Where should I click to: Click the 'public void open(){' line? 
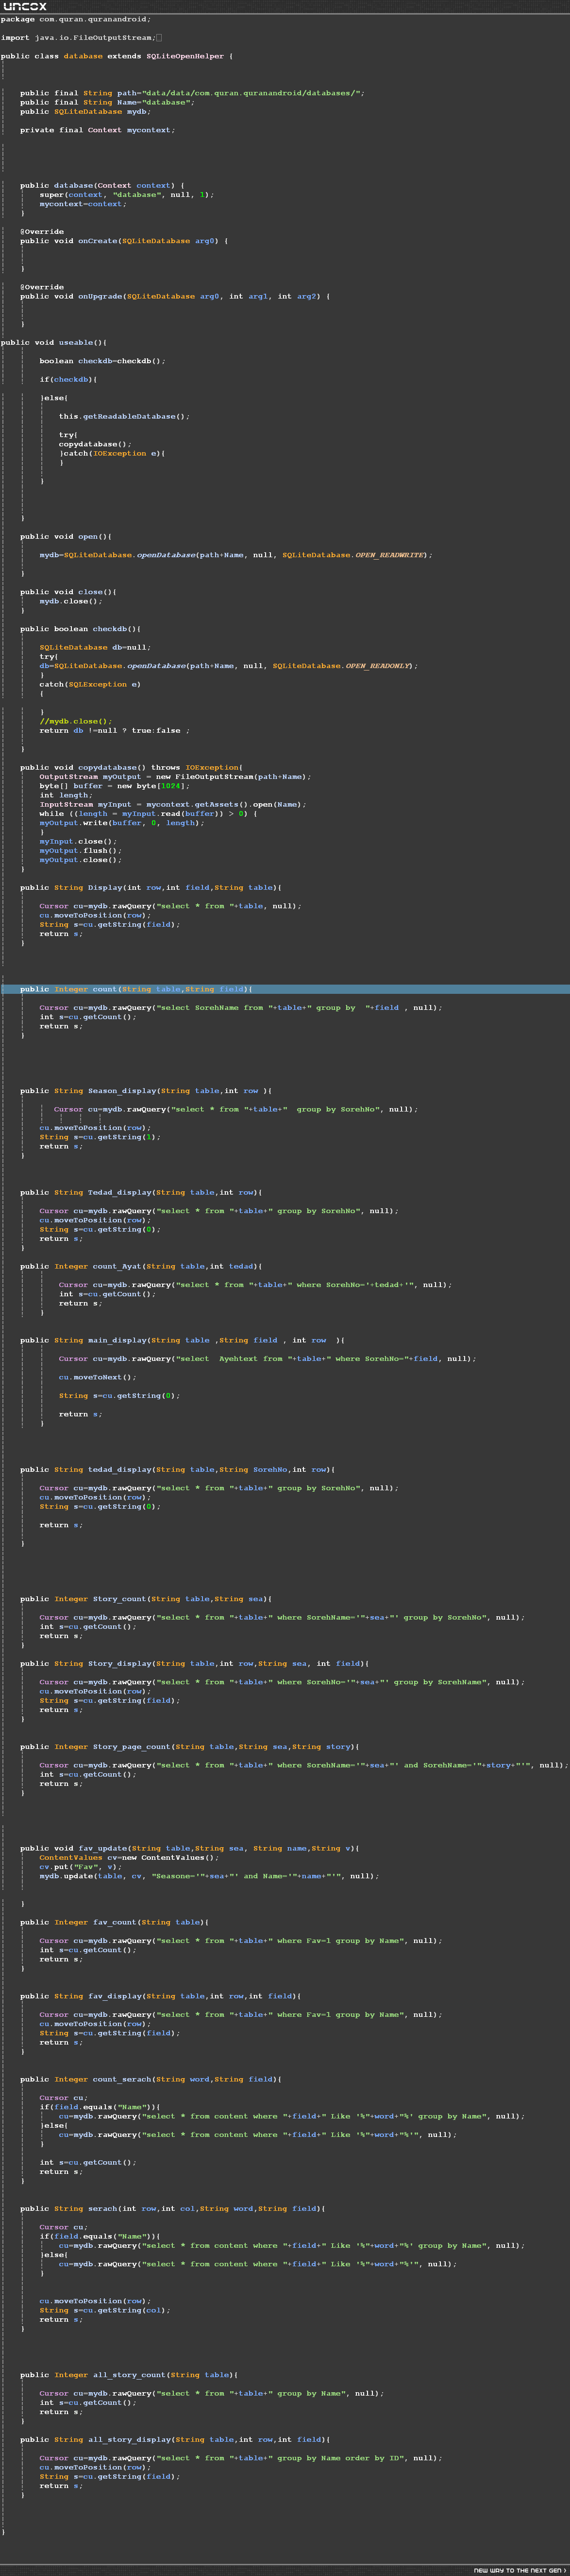[66, 536]
